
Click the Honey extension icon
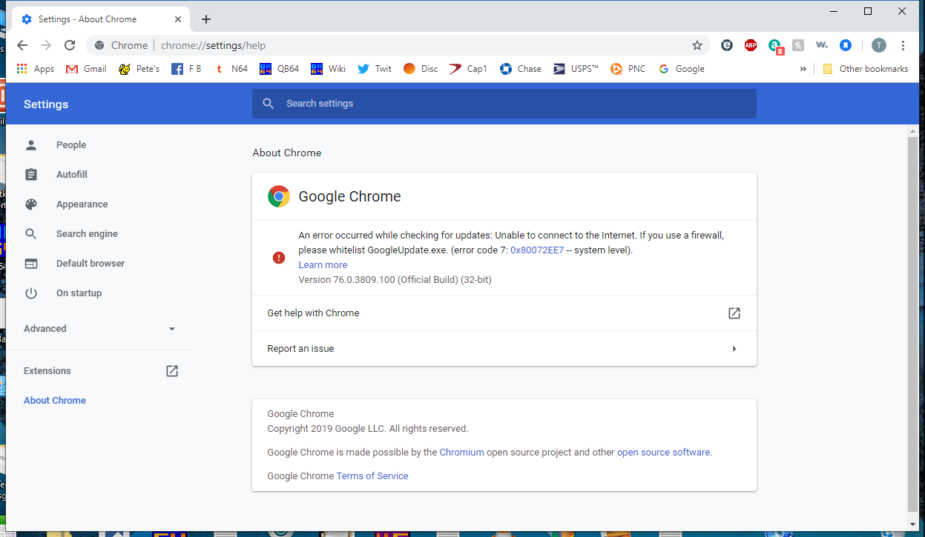pos(798,45)
